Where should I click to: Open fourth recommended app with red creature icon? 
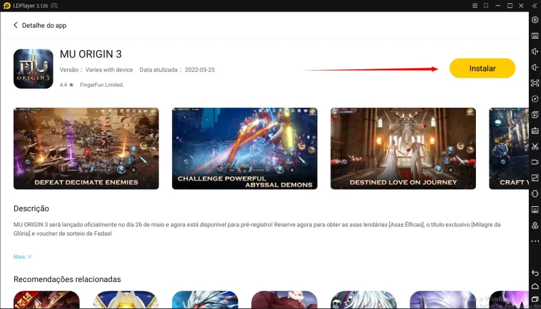pos(284,300)
